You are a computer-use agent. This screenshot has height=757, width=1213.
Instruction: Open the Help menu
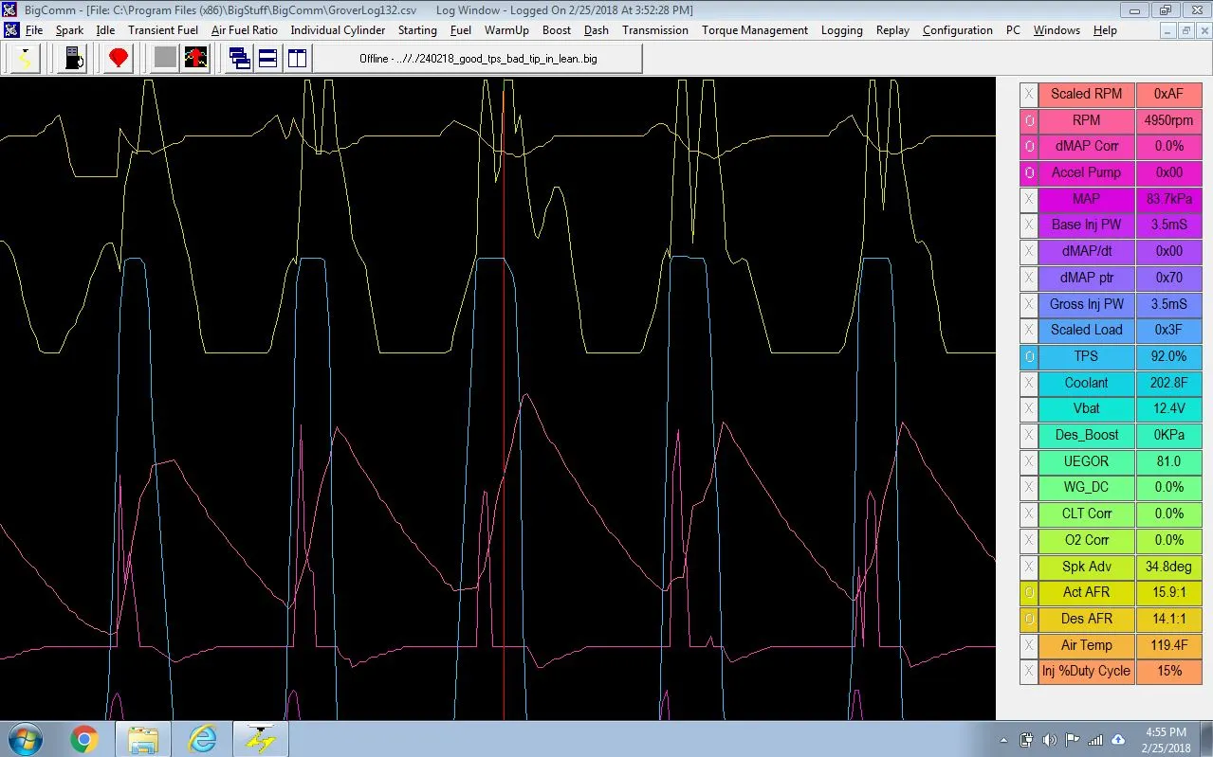pos(1105,30)
